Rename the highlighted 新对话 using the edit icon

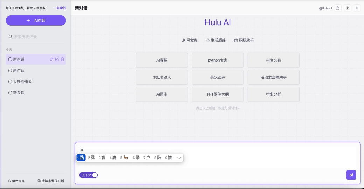coord(57,59)
